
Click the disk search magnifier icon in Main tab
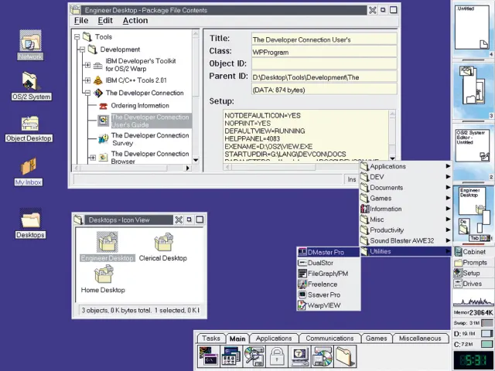coord(254,356)
